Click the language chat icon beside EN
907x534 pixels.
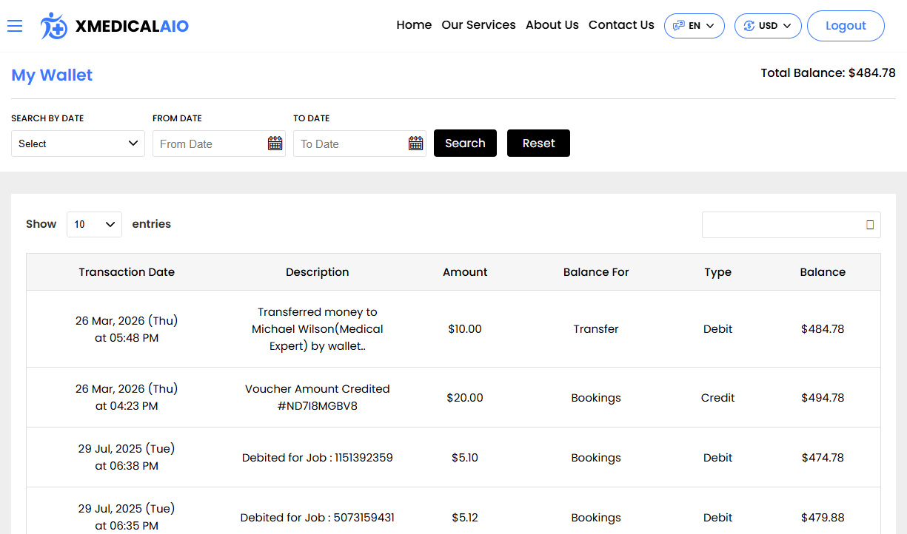tap(678, 26)
